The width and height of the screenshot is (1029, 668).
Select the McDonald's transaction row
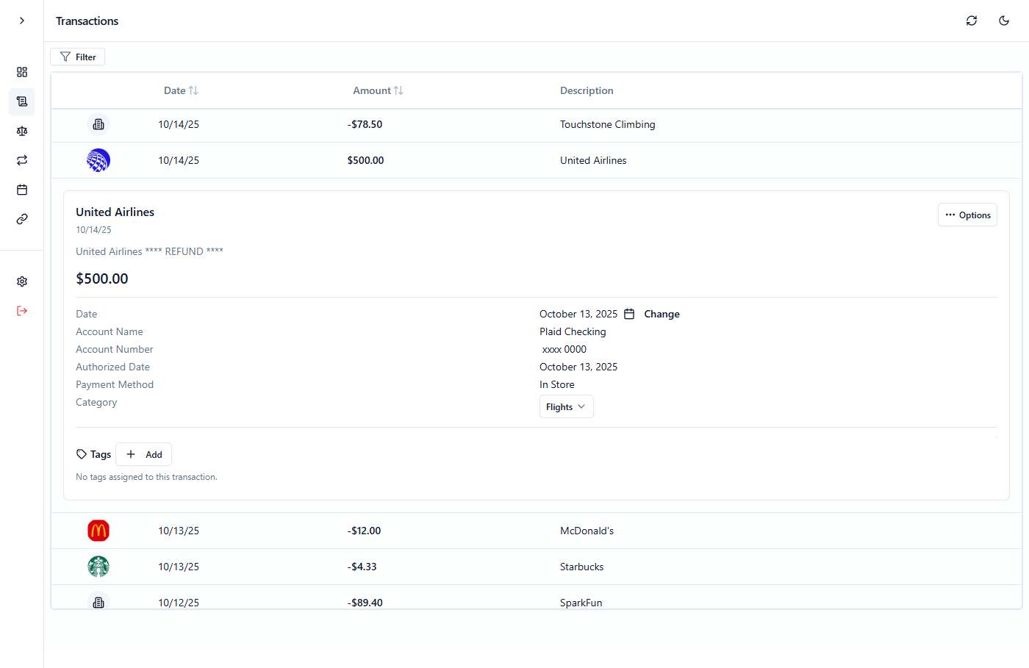tap(514, 530)
